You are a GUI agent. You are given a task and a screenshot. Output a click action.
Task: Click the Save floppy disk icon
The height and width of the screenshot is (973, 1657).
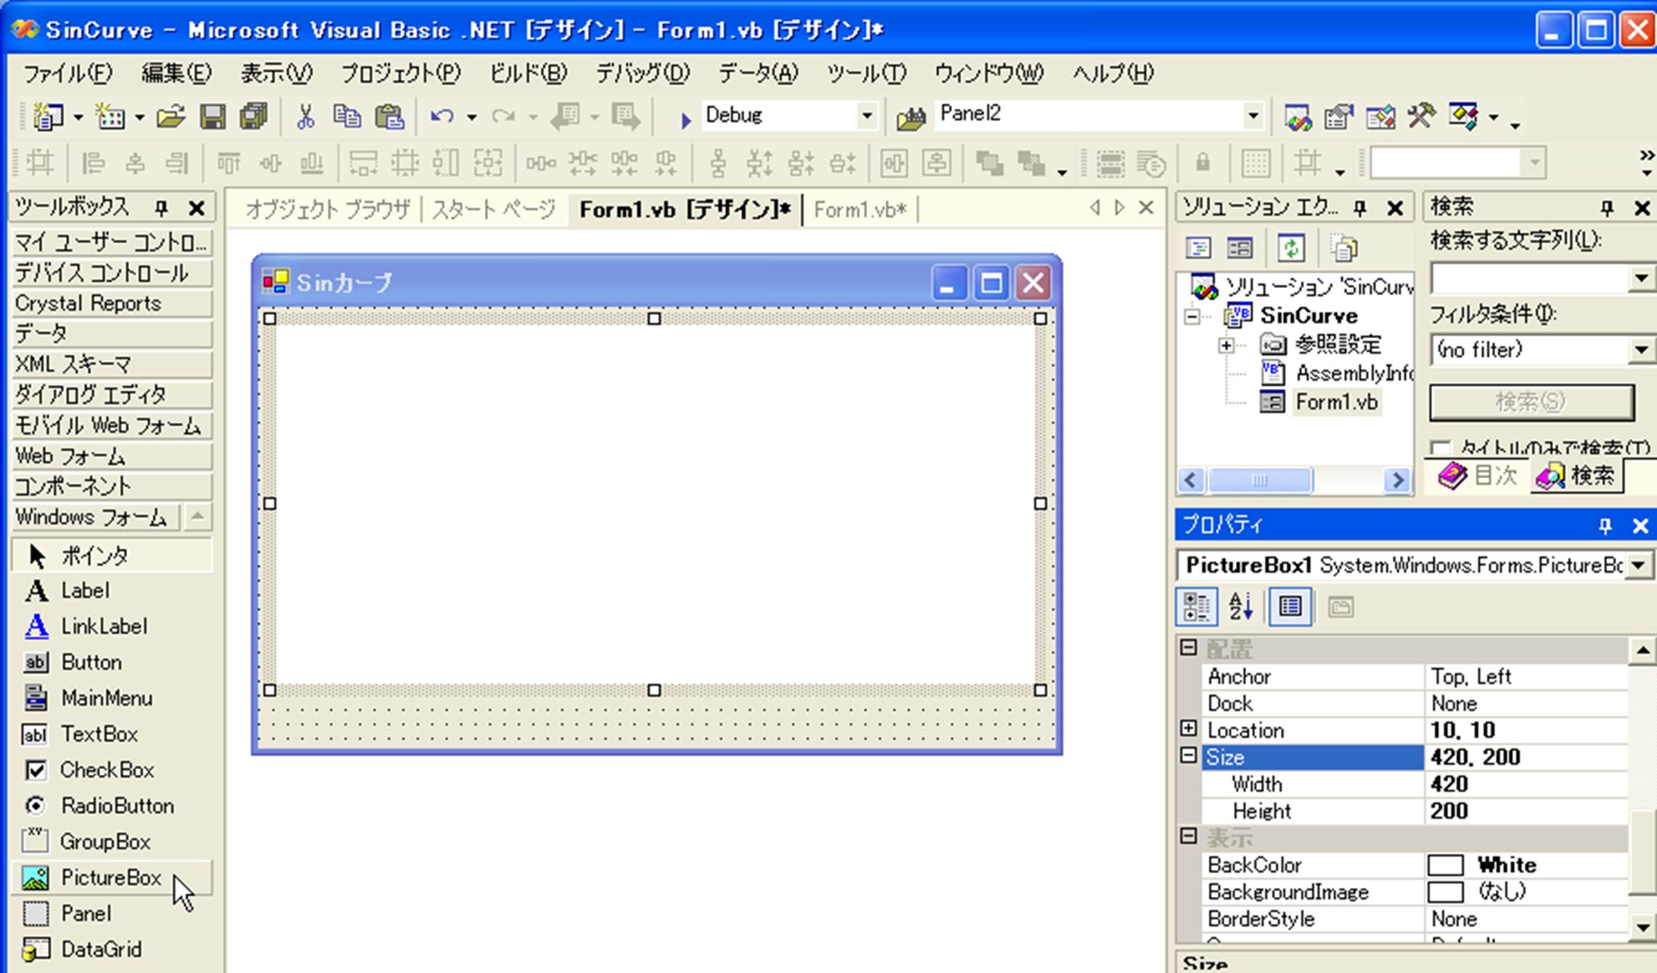click(212, 116)
